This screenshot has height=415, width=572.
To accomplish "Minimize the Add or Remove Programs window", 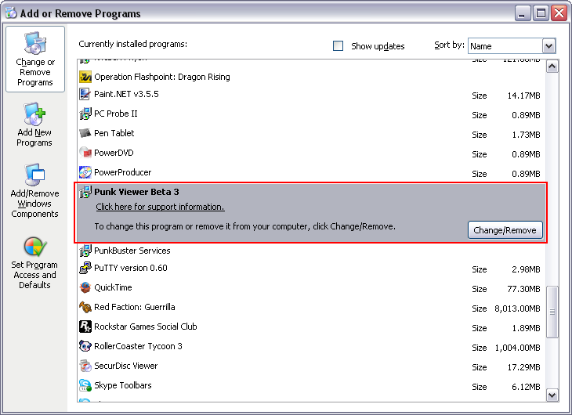I will click(523, 13).
